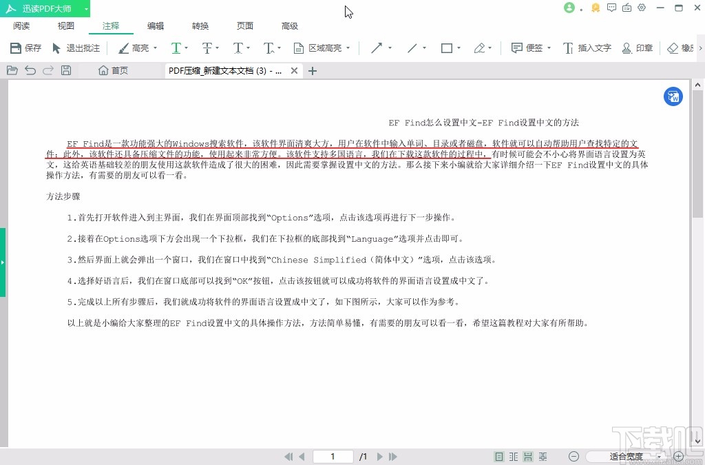Click the zoom in plus control
Viewport: 705px width, 465px height.
(678, 456)
